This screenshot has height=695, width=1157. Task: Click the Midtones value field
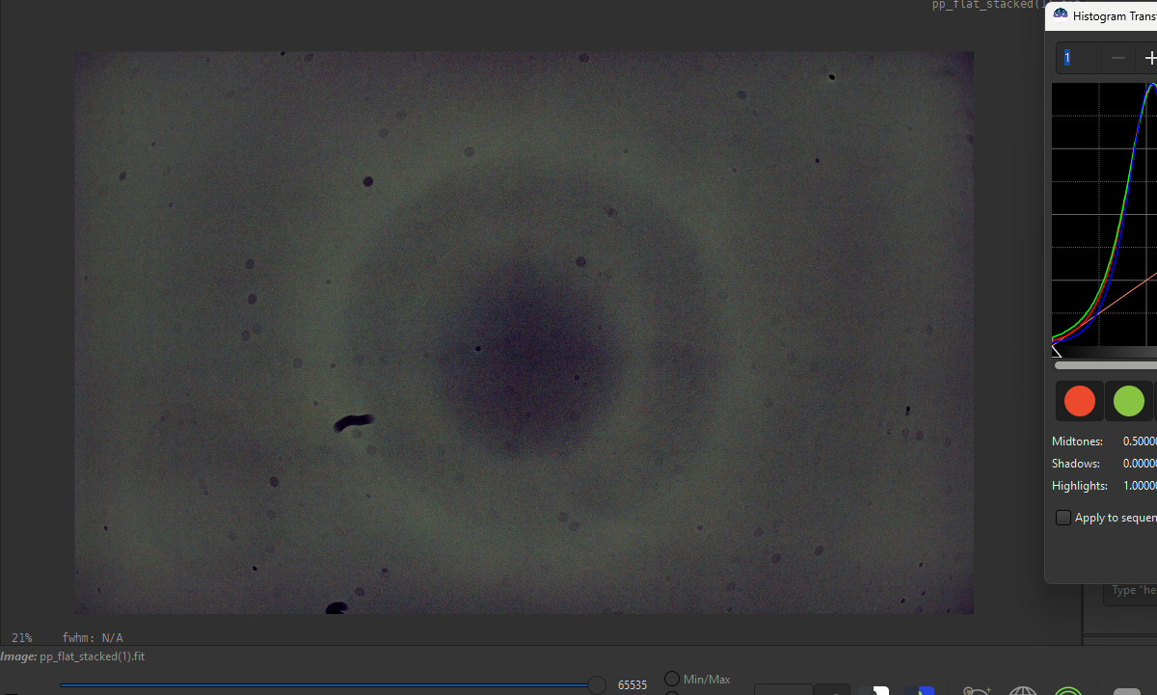[x=1140, y=441]
